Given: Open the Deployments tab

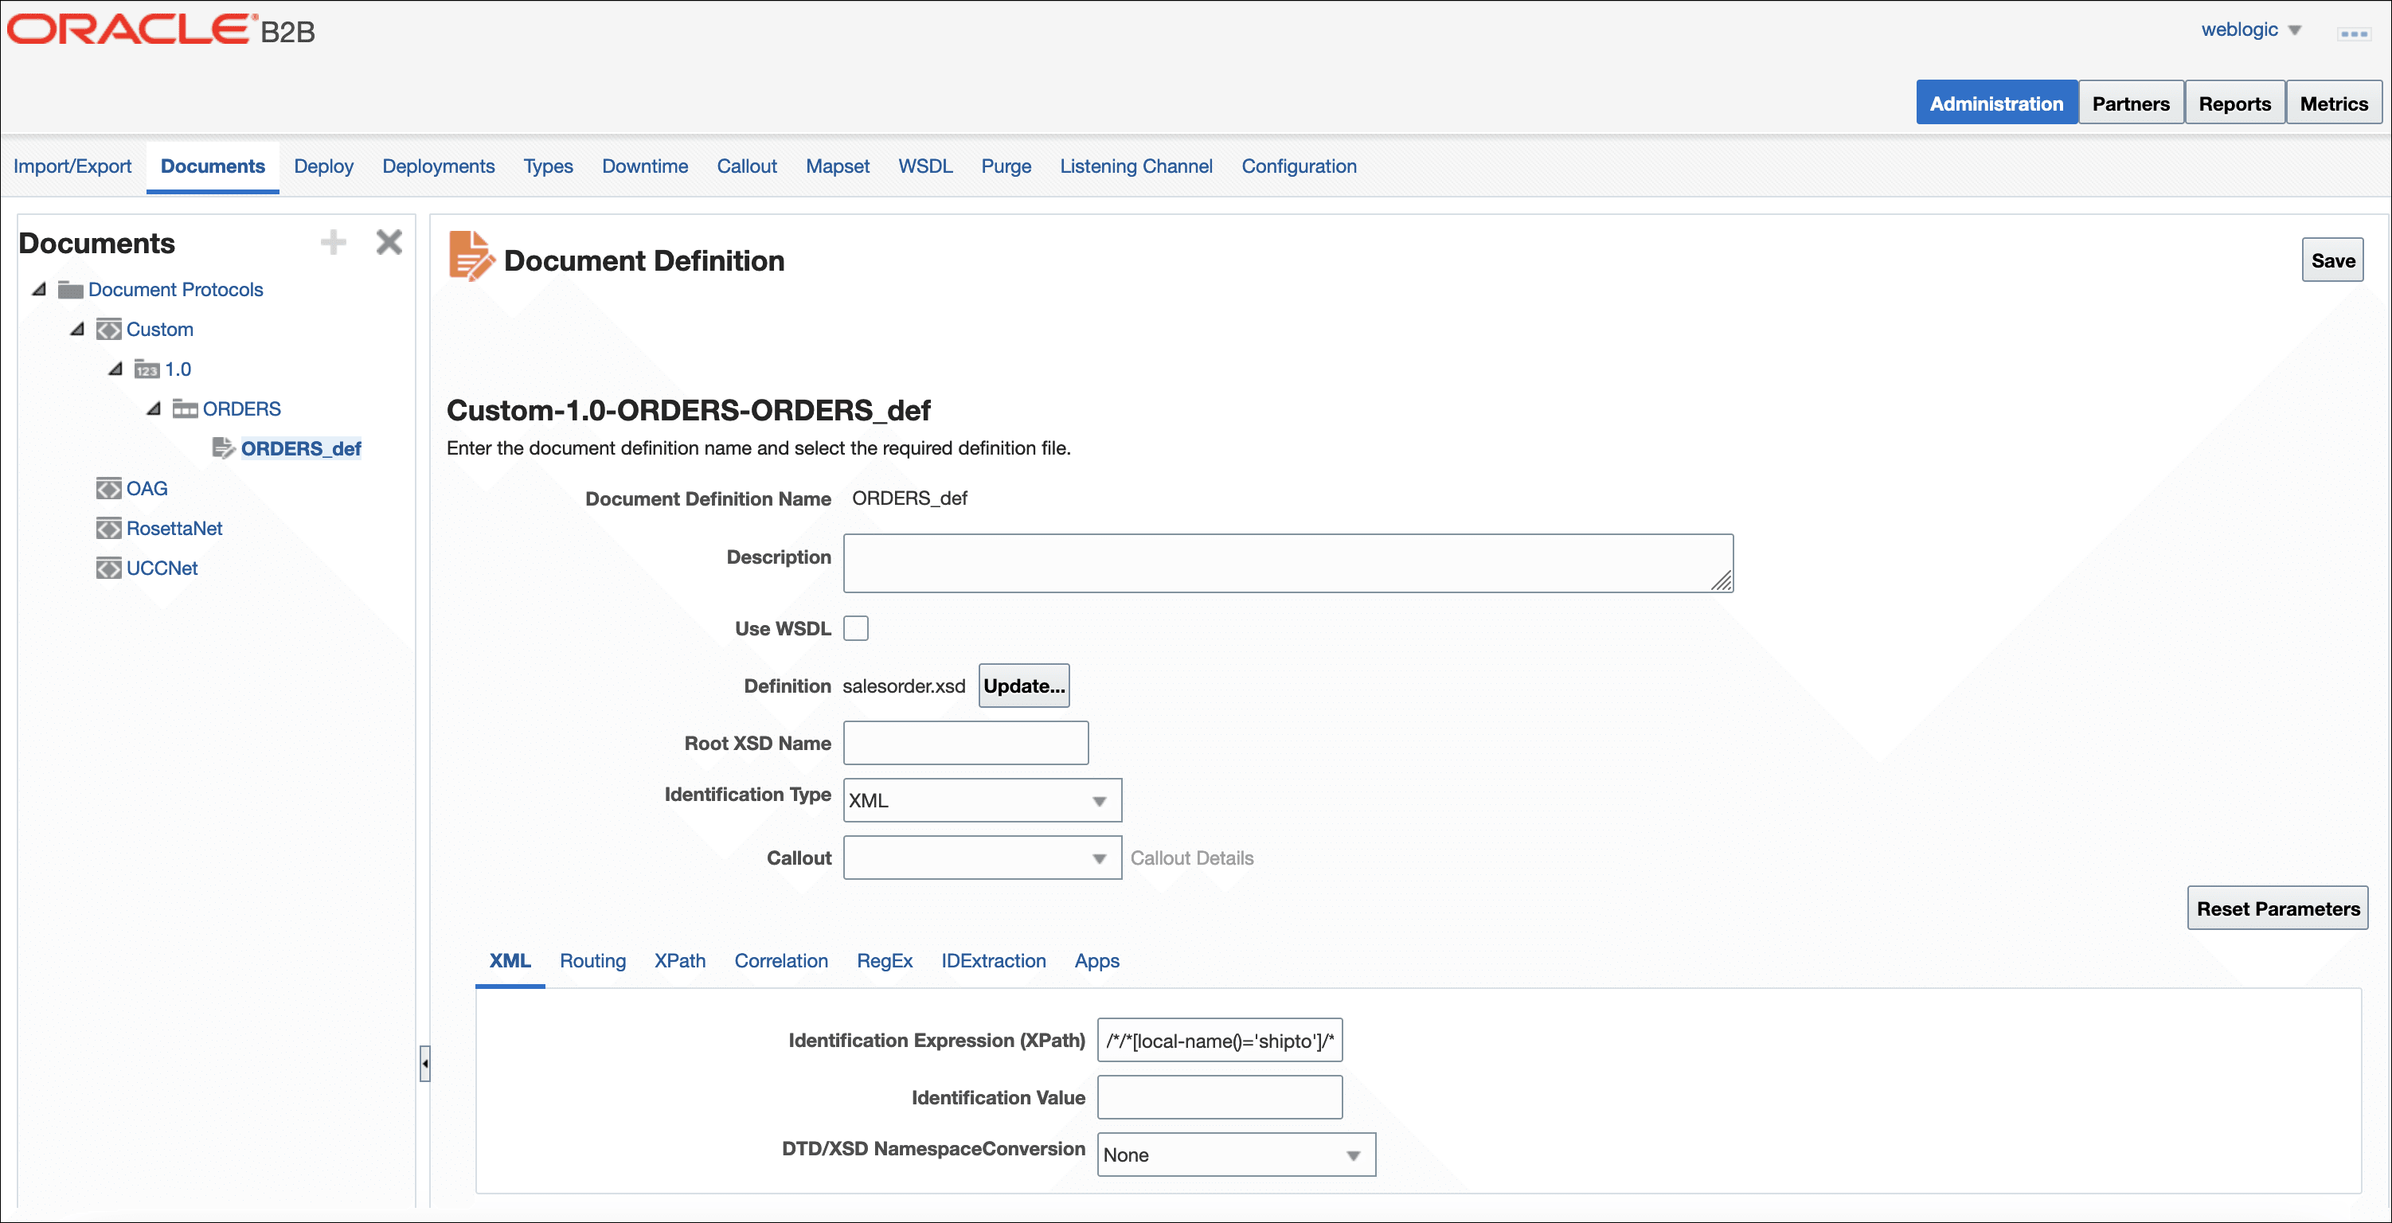Looking at the screenshot, I should coord(438,166).
